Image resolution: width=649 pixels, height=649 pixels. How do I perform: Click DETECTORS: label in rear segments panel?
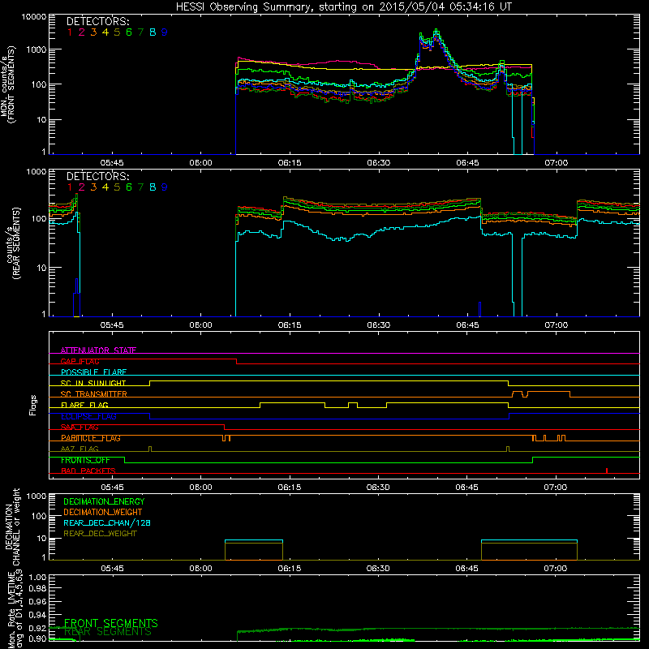(97, 176)
